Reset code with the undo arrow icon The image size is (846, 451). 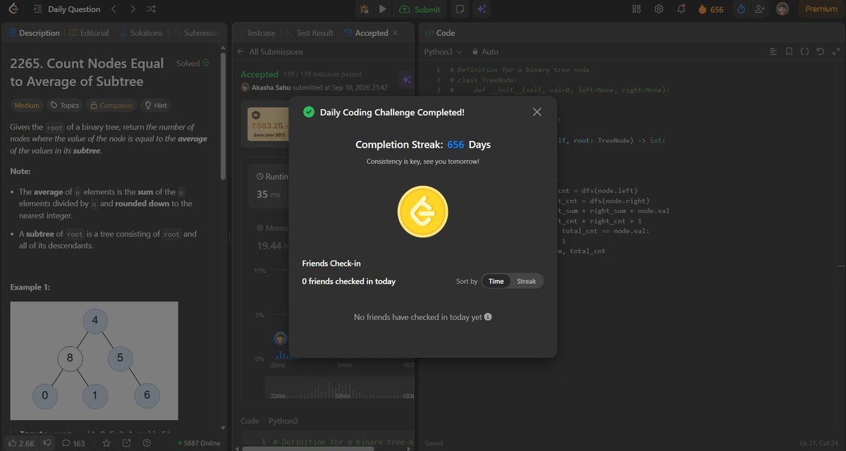(x=820, y=51)
